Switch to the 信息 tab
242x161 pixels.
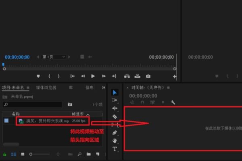[x=90, y=88]
